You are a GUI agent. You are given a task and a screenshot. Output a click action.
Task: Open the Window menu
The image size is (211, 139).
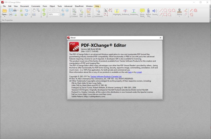pyautogui.click(x=89, y=6)
